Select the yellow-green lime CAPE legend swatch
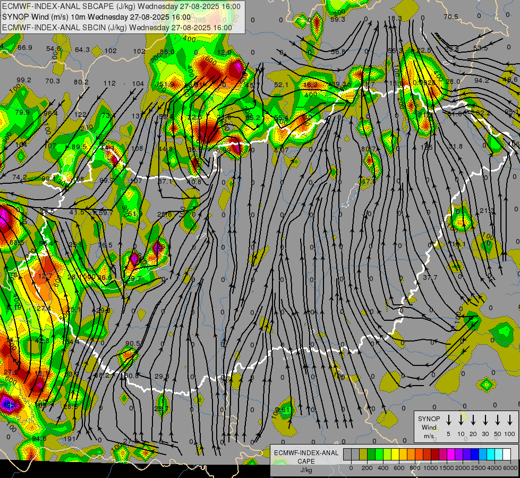Screen dimensions: 520x478 [x=387, y=455]
